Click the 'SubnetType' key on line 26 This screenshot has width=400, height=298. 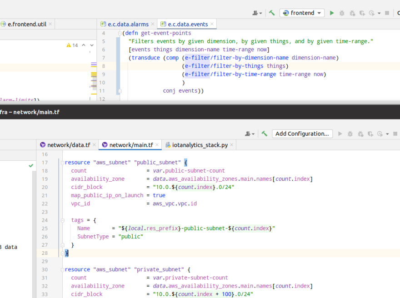(x=93, y=237)
